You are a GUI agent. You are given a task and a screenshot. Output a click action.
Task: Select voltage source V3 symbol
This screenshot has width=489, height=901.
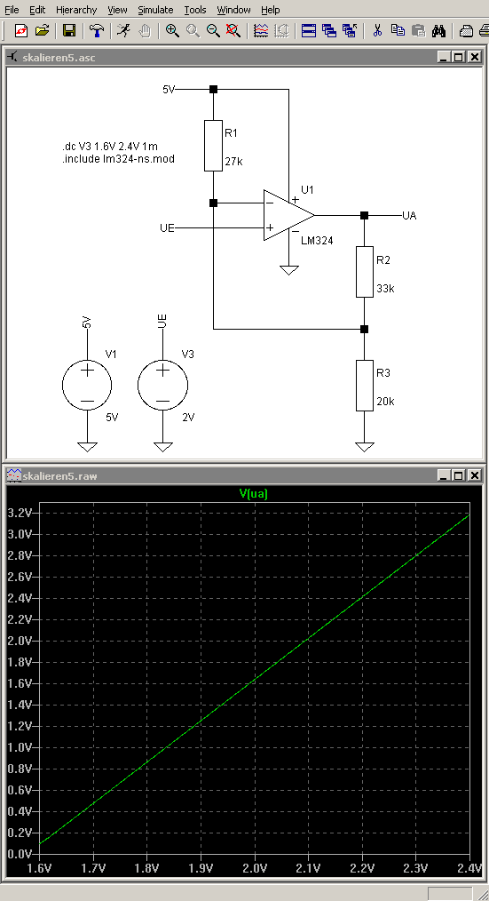click(x=163, y=385)
